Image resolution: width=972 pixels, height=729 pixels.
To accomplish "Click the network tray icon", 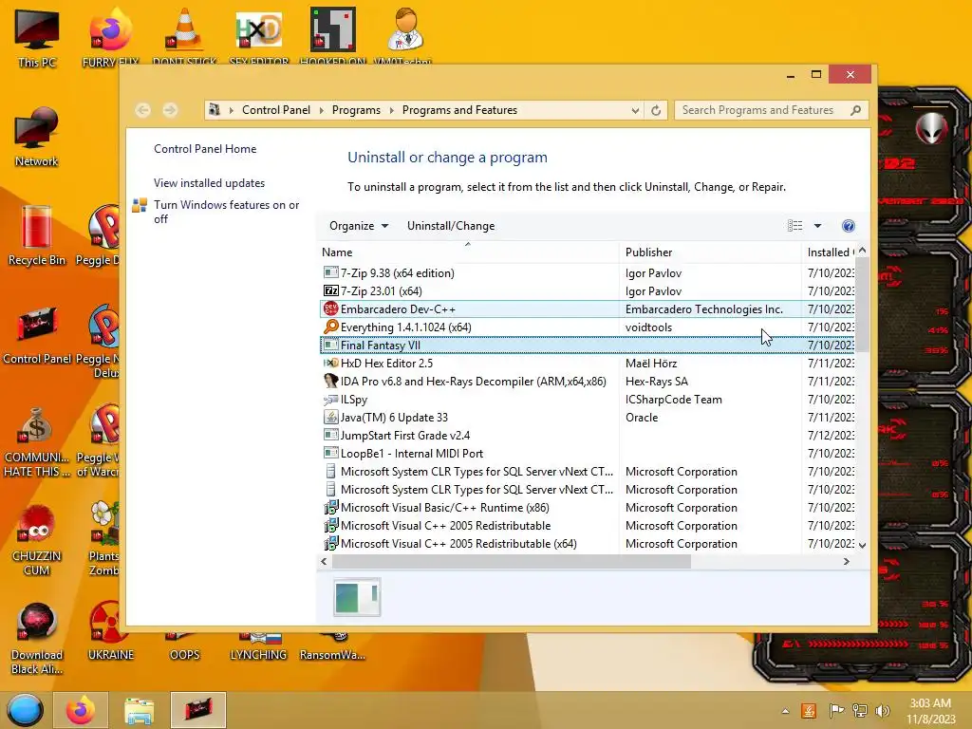I will [x=860, y=710].
